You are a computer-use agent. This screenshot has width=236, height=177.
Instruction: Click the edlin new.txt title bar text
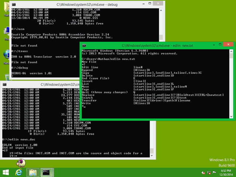pos(157,46)
